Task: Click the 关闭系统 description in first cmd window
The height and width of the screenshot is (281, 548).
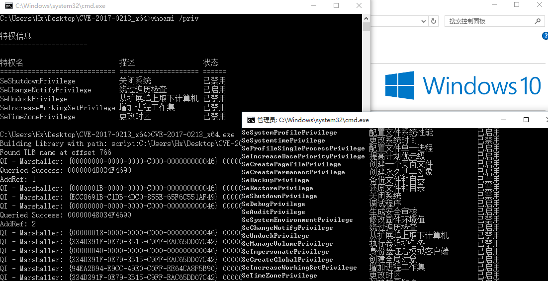Action: (x=135, y=80)
